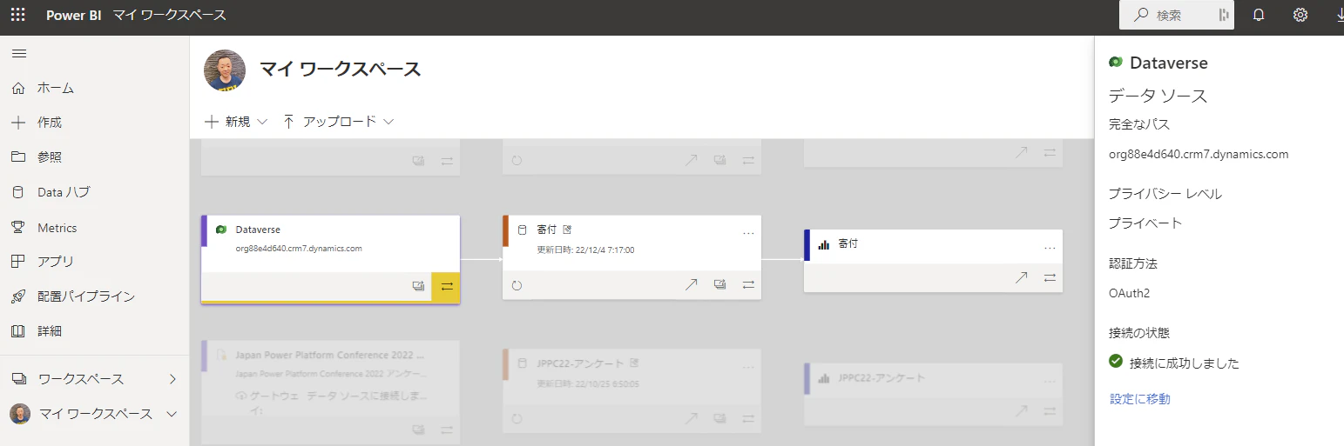The width and height of the screenshot is (1344, 446).
Task: Click the full path org88e4d640 in side panel
Action: (1199, 154)
